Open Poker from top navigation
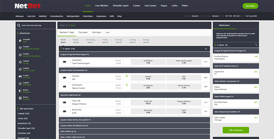Screen dimensions: 274x139 tap(185, 6)
